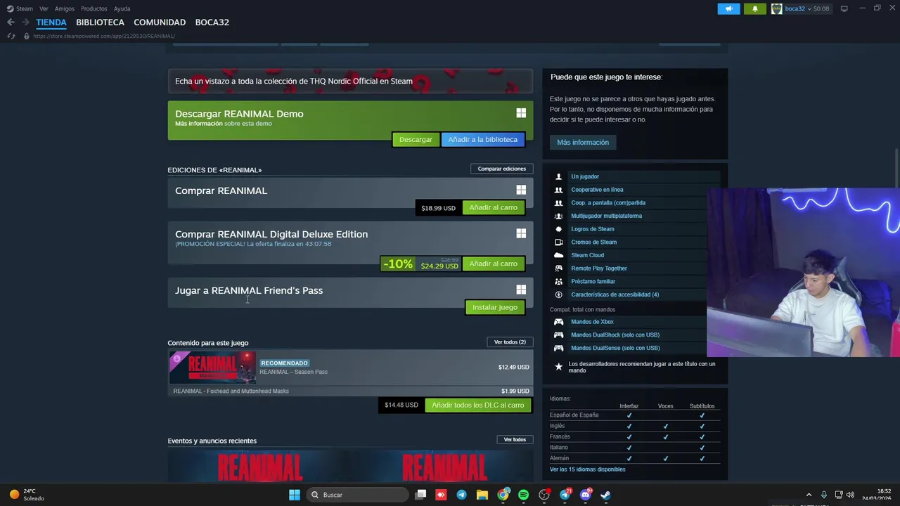The width and height of the screenshot is (900, 506).
Task: Expand the boca32 account dropdown
Action: point(809,8)
